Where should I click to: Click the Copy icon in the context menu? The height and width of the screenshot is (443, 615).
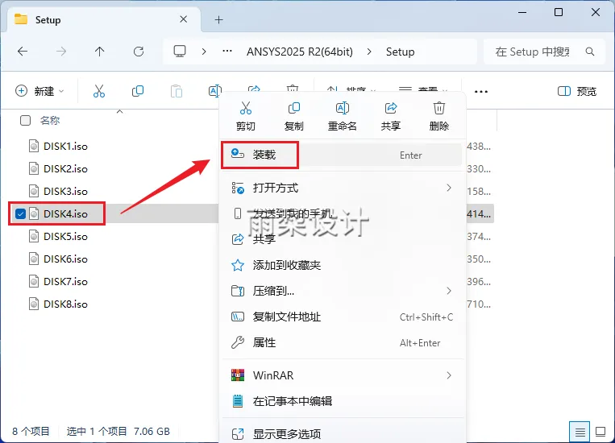coord(293,108)
